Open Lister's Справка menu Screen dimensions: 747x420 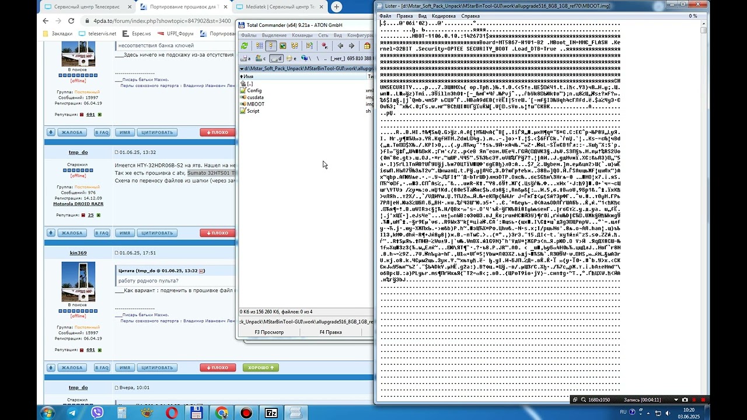coord(470,16)
